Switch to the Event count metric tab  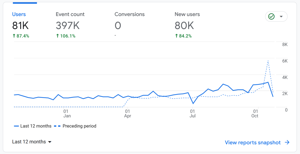click(70, 14)
